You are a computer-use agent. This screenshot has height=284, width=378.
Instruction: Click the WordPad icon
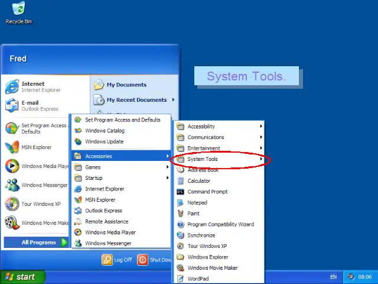[x=180, y=279]
